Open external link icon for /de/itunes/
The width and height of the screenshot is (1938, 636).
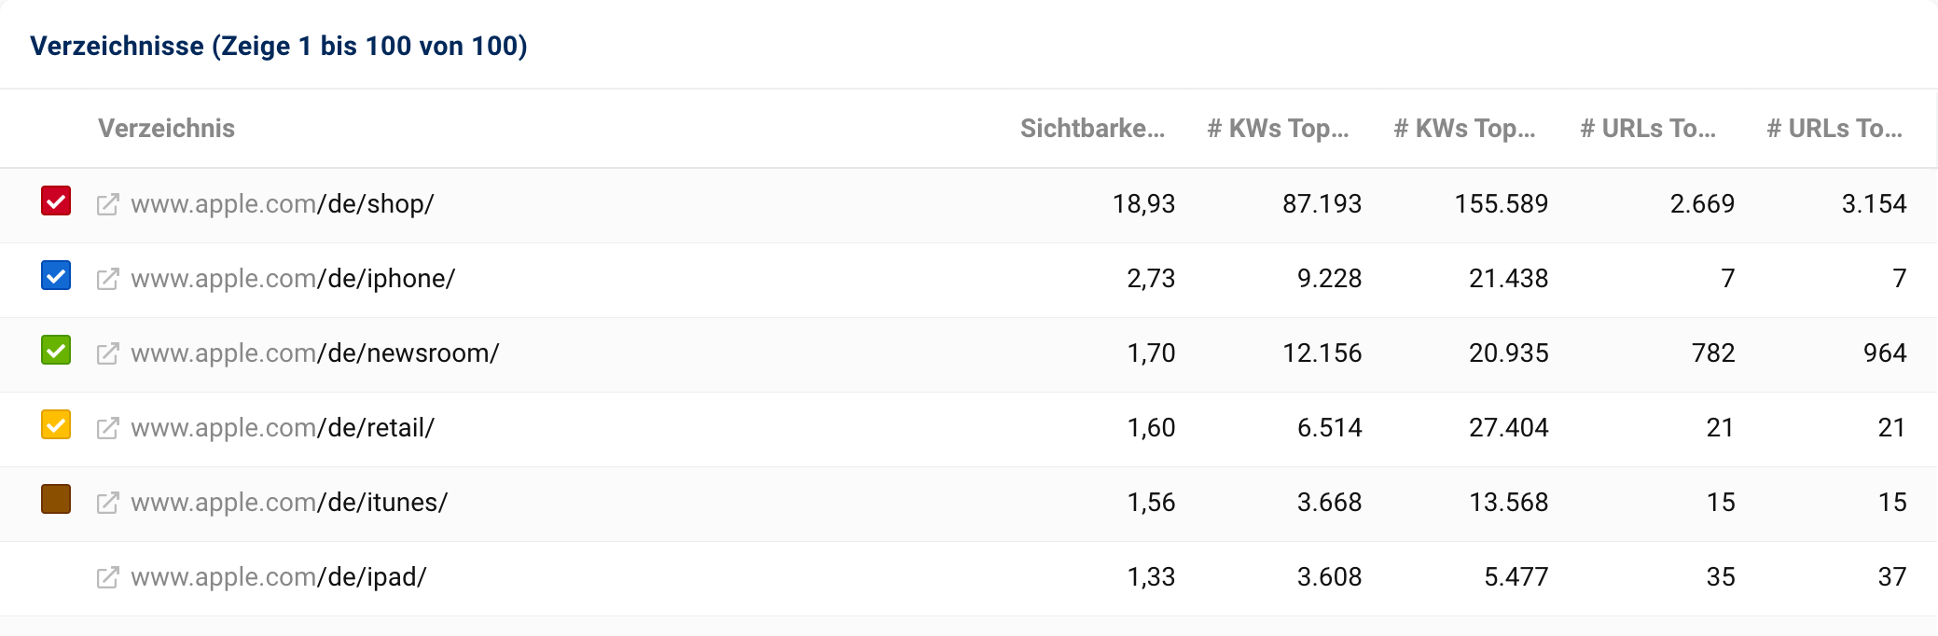[108, 503]
